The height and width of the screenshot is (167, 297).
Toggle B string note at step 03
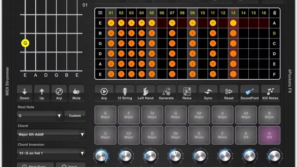(x=131, y=33)
